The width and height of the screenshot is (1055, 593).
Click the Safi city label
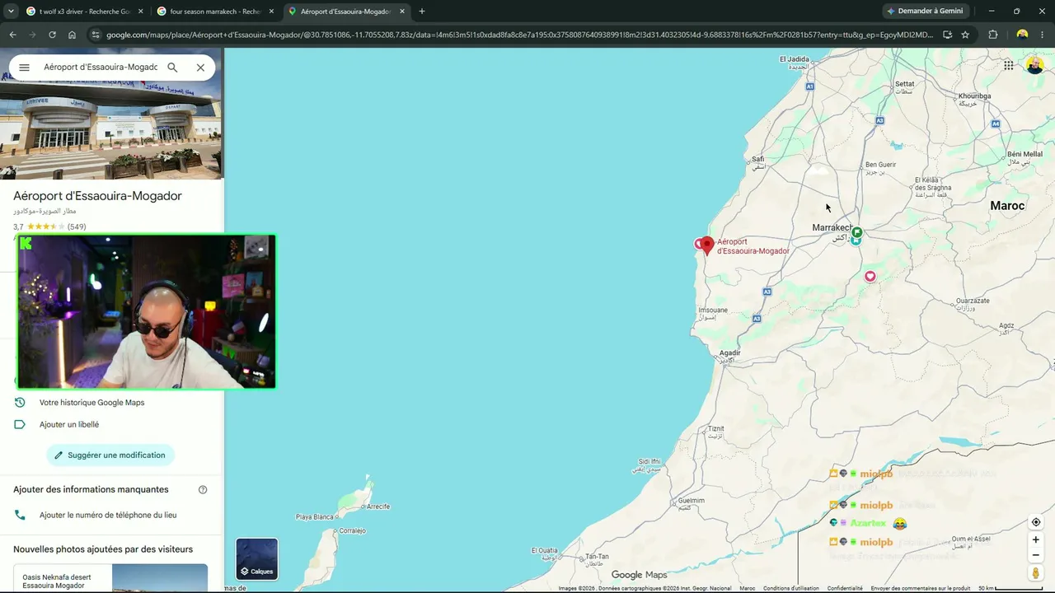point(758,159)
